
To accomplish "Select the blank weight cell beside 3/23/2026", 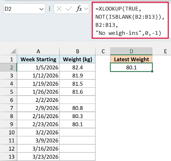I will 77,157.
